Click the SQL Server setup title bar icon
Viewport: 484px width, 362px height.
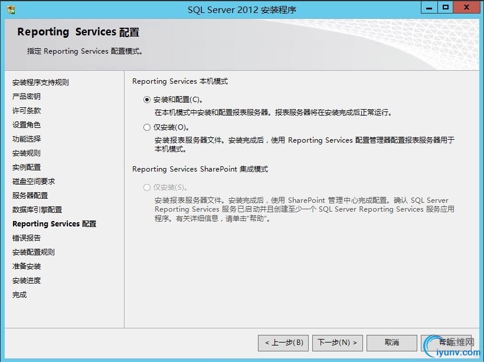11,10
